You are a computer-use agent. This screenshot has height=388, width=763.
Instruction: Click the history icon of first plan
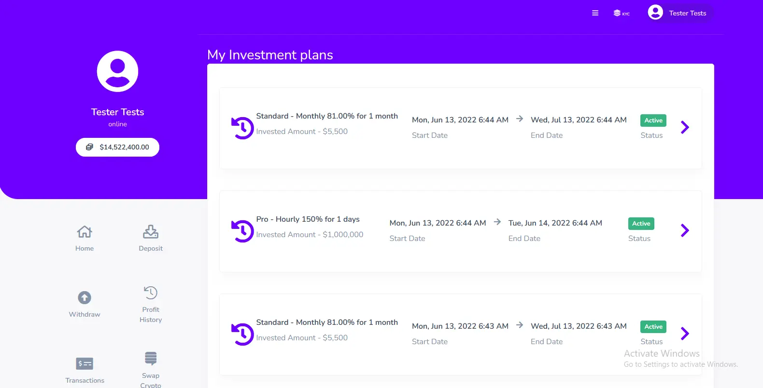(242, 128)
